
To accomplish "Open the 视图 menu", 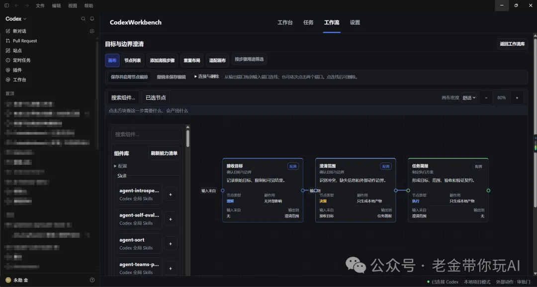I will click(x=73, y=5).
